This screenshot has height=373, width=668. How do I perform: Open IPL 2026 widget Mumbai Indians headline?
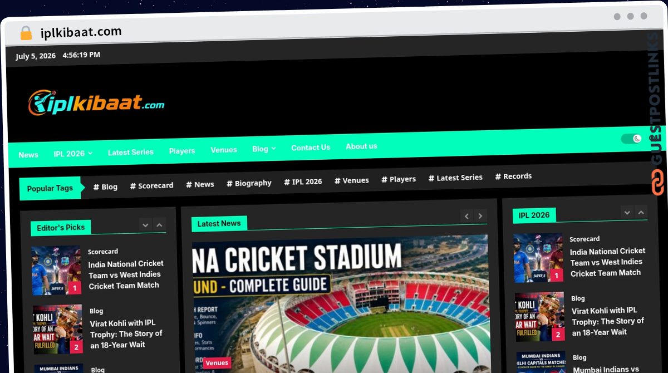tap(606, 369)
